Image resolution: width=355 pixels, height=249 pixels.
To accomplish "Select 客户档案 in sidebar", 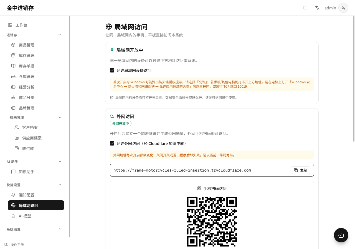I will tap(37, 127).
